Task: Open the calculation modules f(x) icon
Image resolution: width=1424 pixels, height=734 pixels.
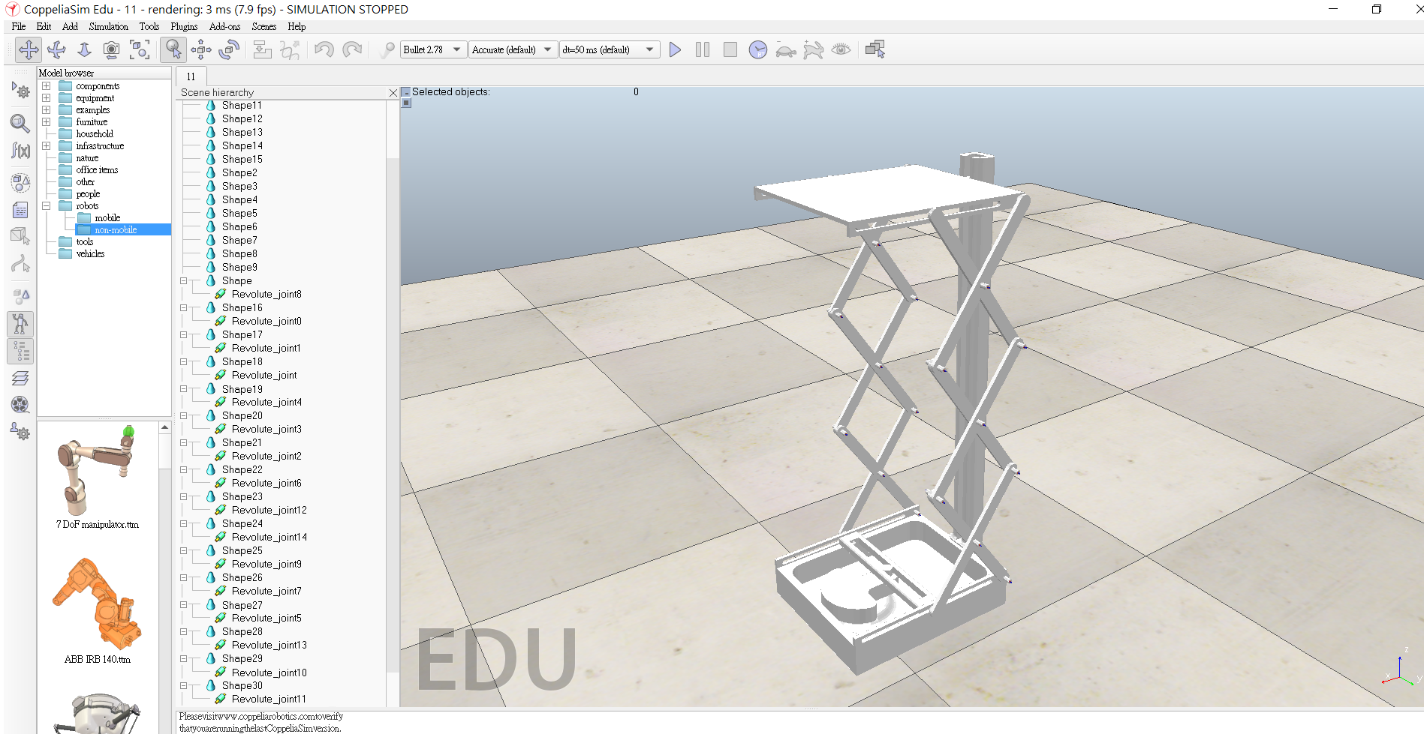Action: pos(20,151)
